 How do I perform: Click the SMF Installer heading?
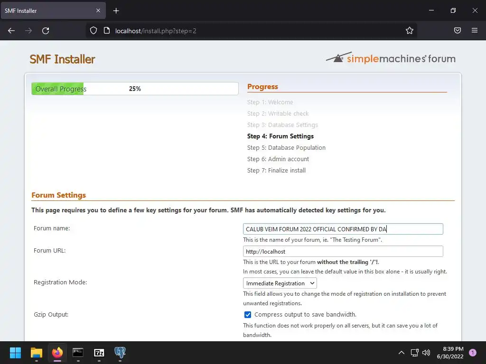(x=62, y=59)
